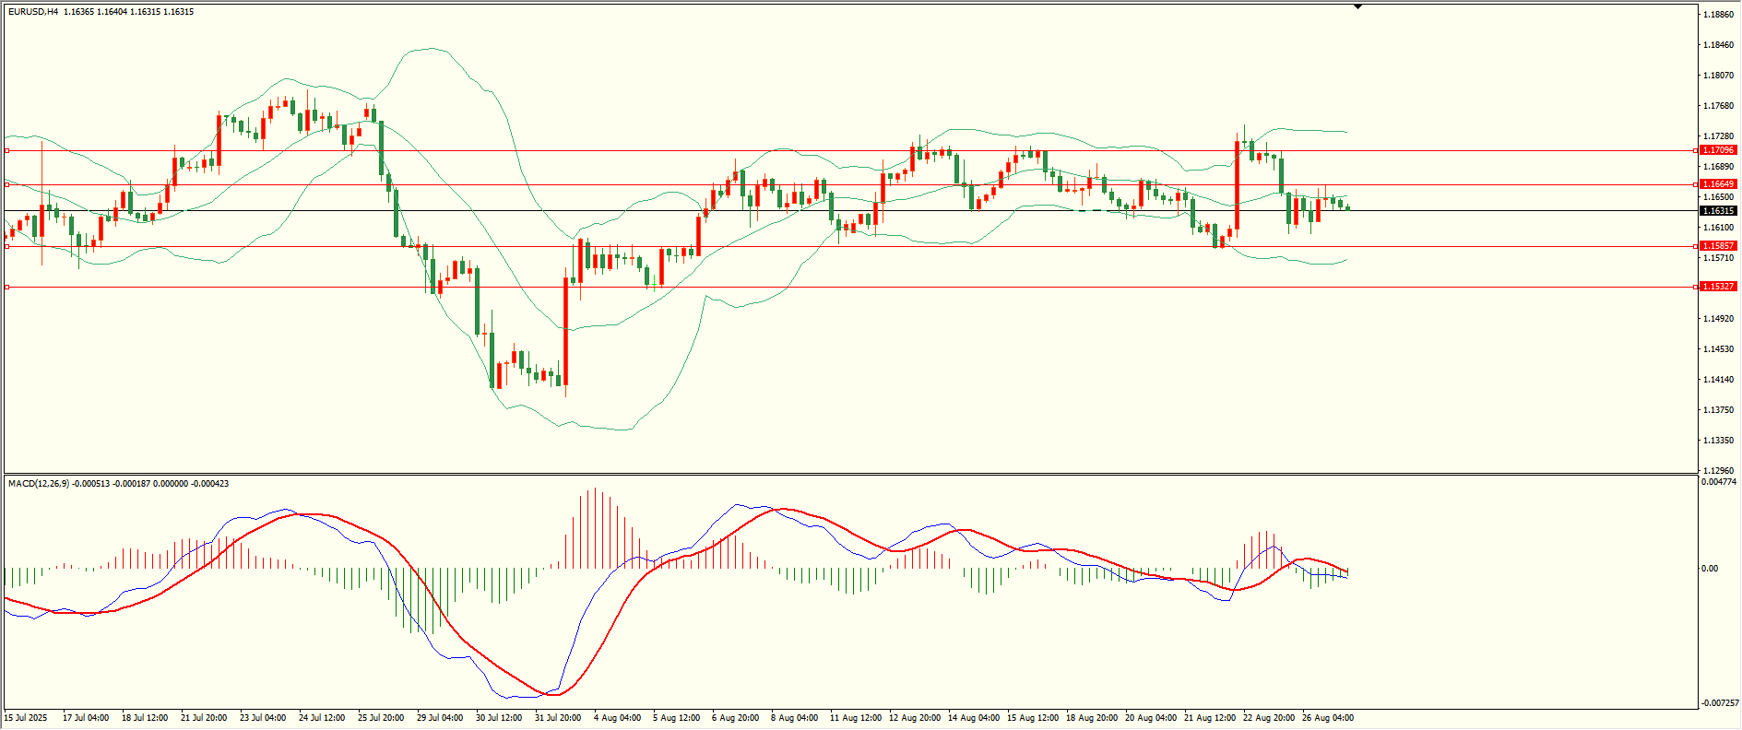Screen dimensions: 1742x730
Task: Select left anchor square of 1.15857 line
Action: pos(7,246)
